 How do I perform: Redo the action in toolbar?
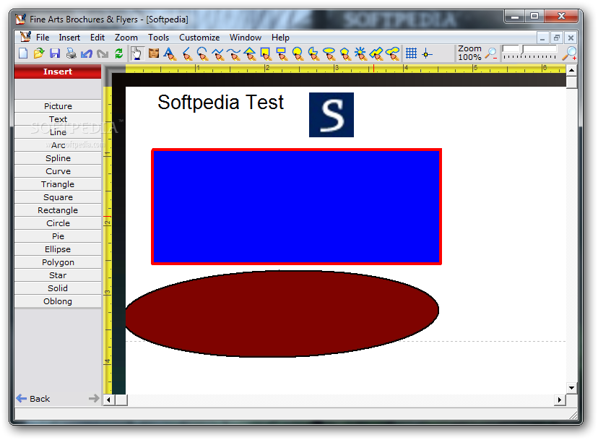[103, 53]
